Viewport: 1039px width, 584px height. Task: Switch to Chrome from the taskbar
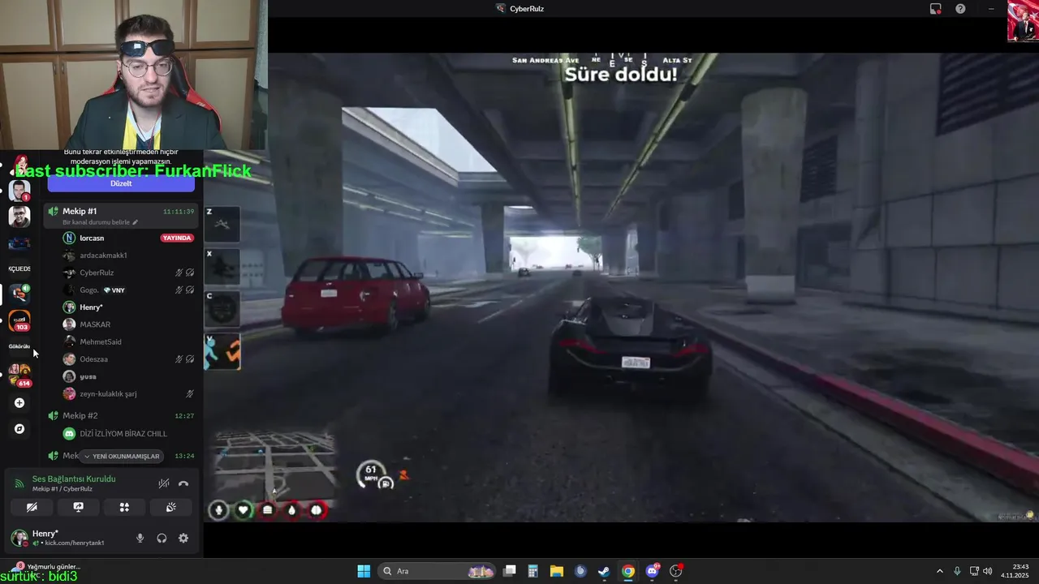[628, 571]
